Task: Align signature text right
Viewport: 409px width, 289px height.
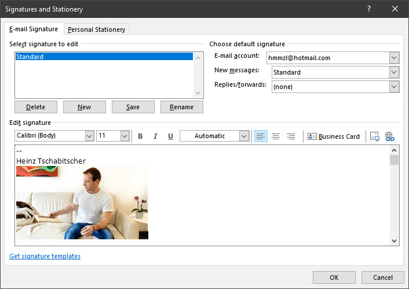Action: (x=291, y=136)
